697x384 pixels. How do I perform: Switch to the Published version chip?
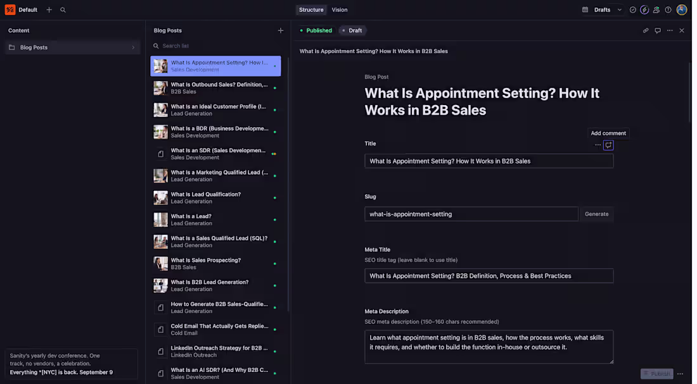click(316, 30)
